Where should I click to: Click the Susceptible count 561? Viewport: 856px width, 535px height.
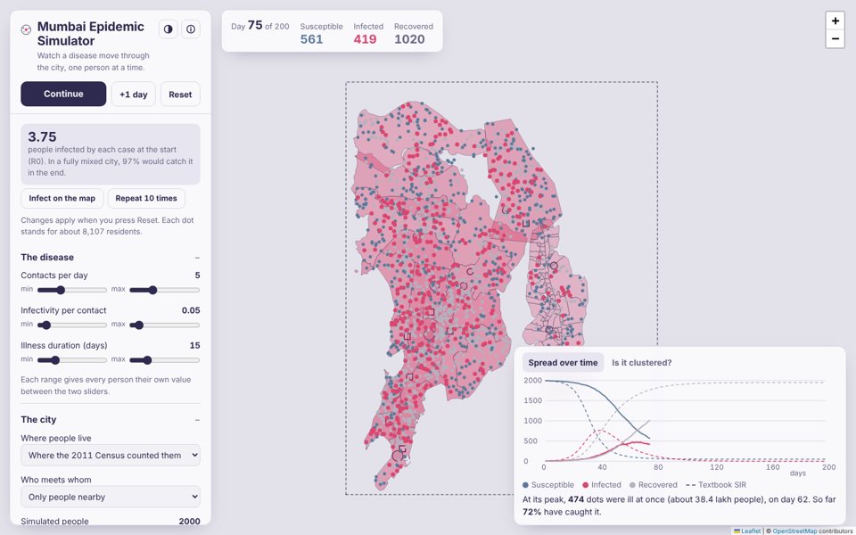[311, 39]
